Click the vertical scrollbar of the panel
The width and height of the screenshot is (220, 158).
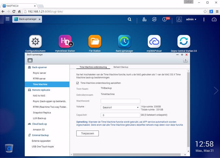(188, 109)
